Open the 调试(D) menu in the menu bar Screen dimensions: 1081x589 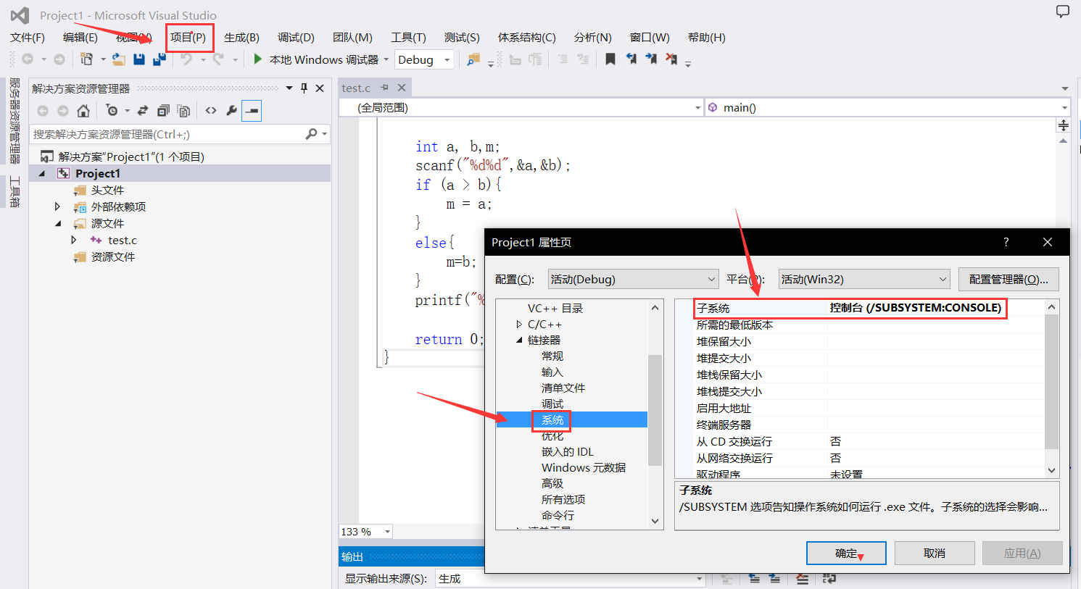click(296, 38)
